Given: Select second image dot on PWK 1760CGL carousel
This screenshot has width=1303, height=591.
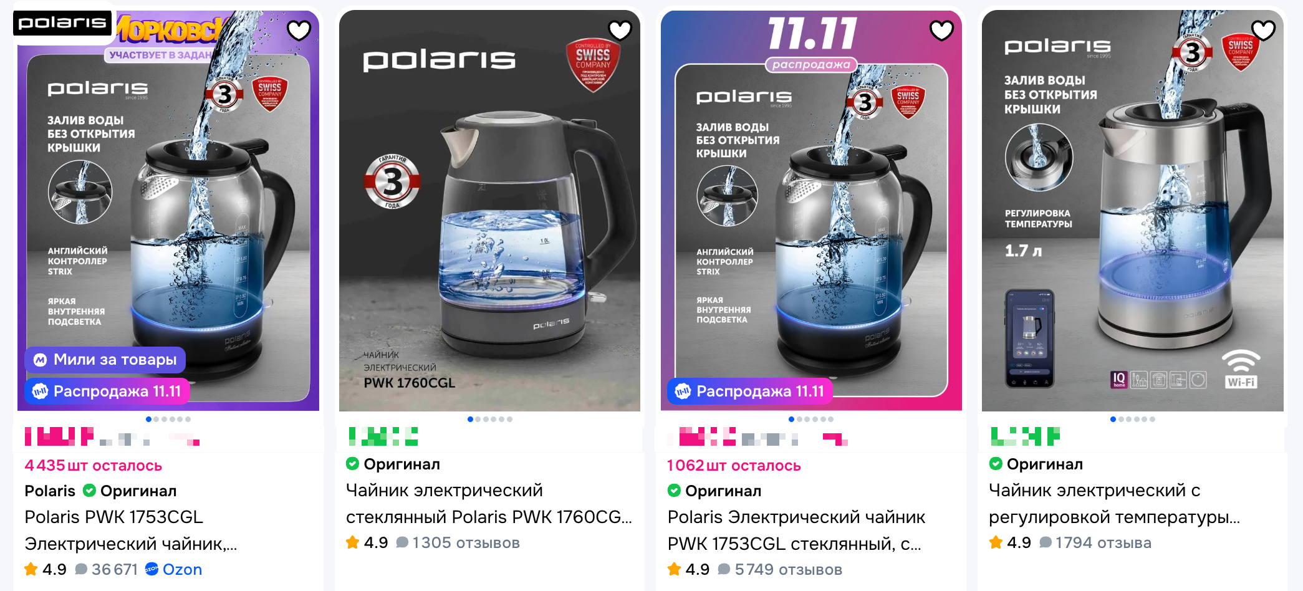Looking at the screenshot, I should pos(478,419).
